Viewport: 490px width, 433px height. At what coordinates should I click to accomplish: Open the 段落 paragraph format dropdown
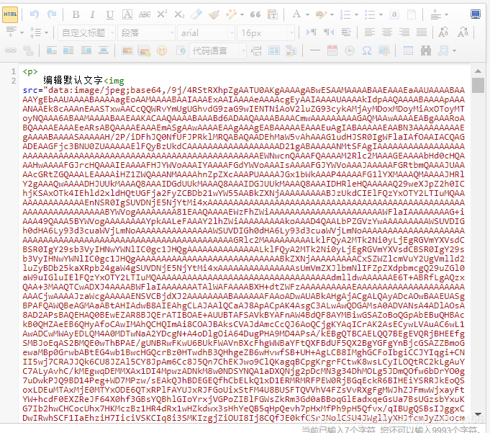(x=146, y=32)
